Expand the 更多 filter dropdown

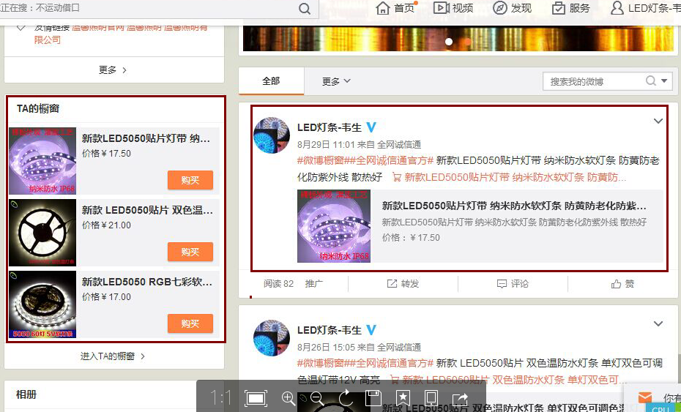click(x=336, y=81)
